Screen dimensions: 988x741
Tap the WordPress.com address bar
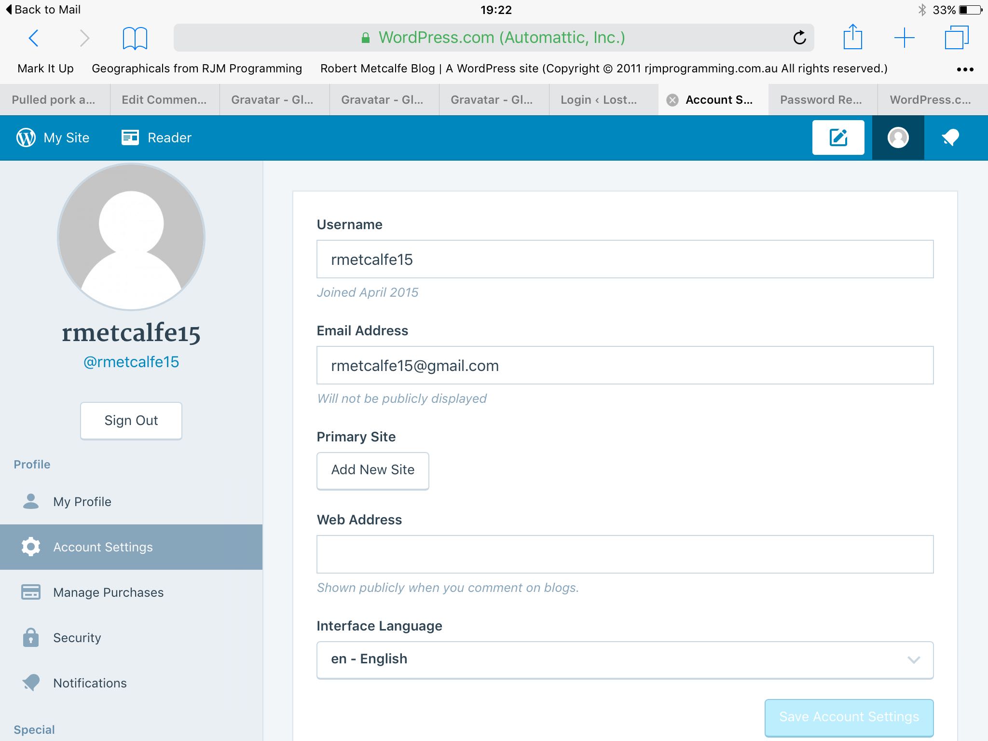(x=494, y=38)
